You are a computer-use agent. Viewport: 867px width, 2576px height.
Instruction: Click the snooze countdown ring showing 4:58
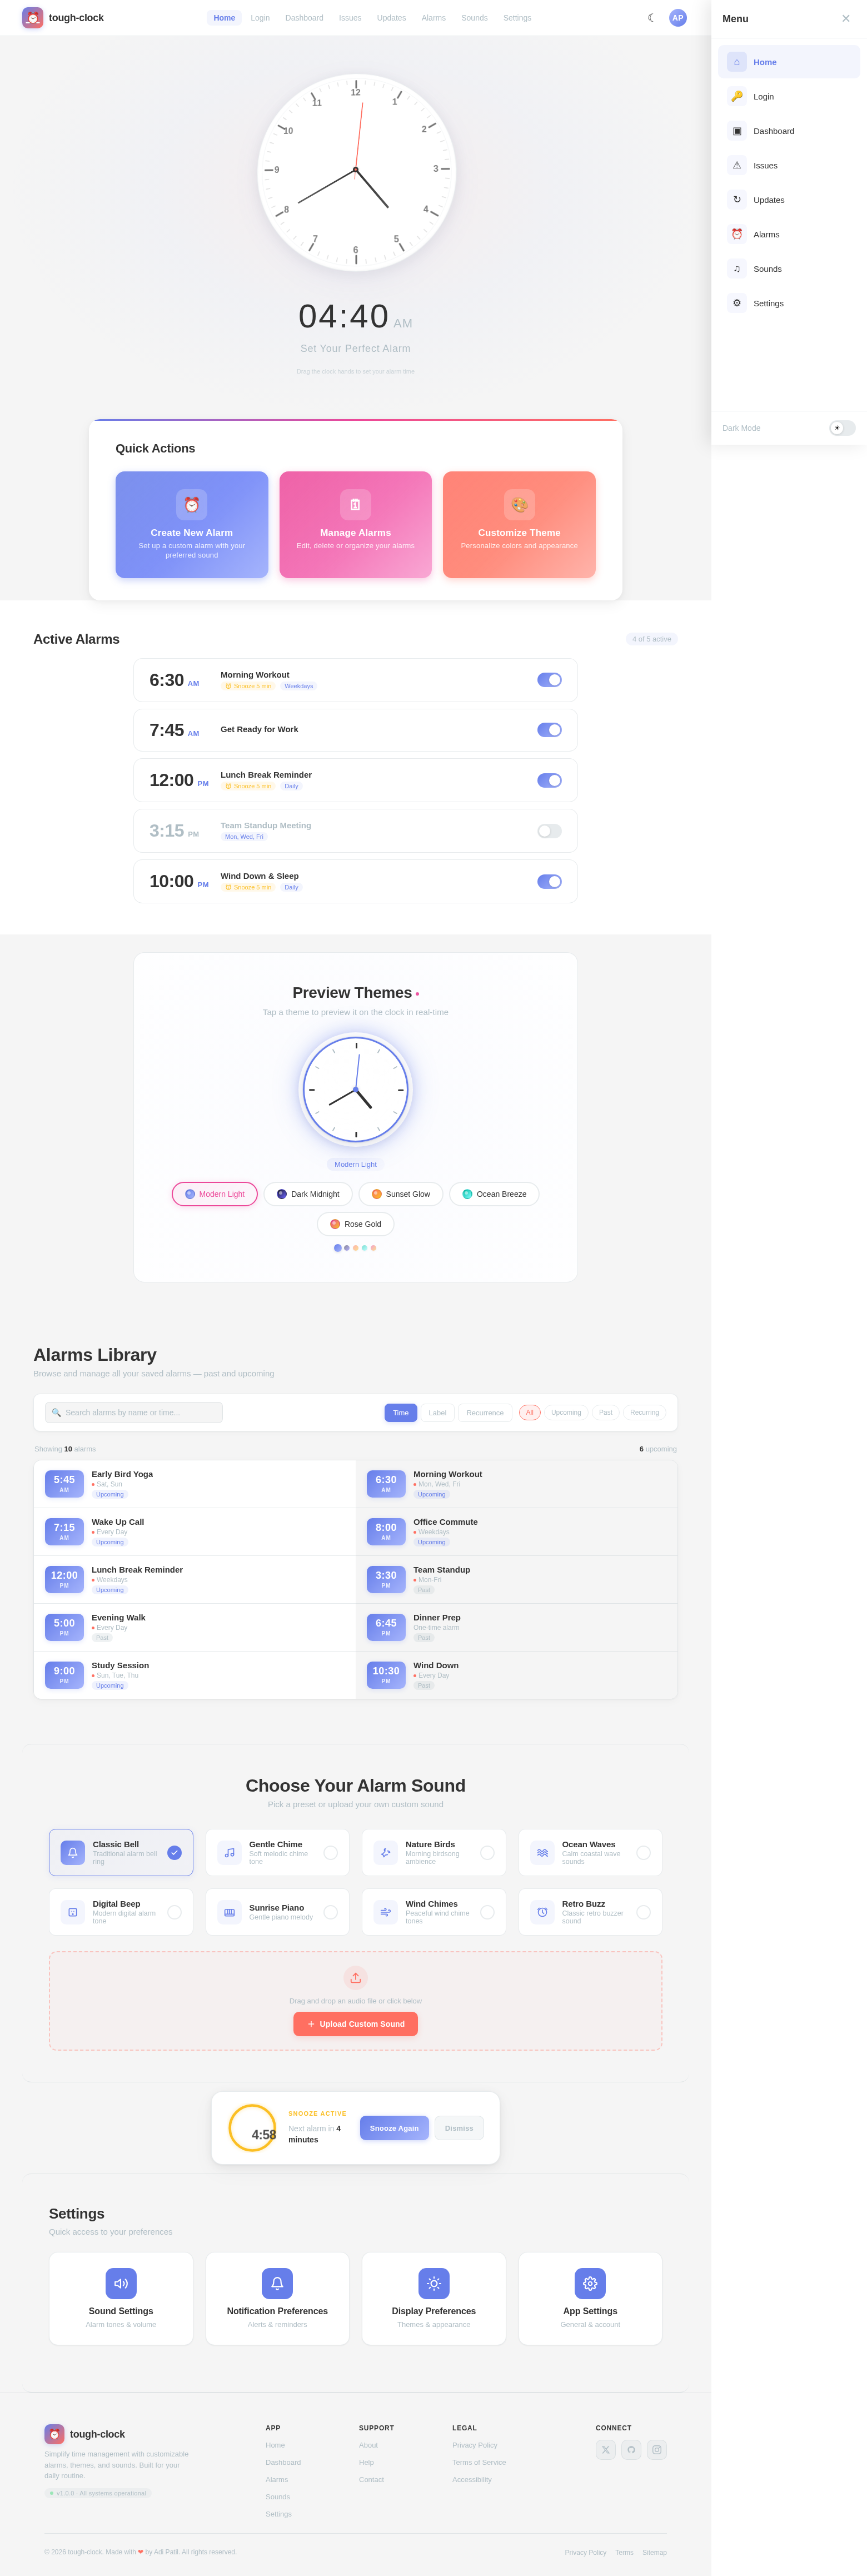(x=252, y=2128)
